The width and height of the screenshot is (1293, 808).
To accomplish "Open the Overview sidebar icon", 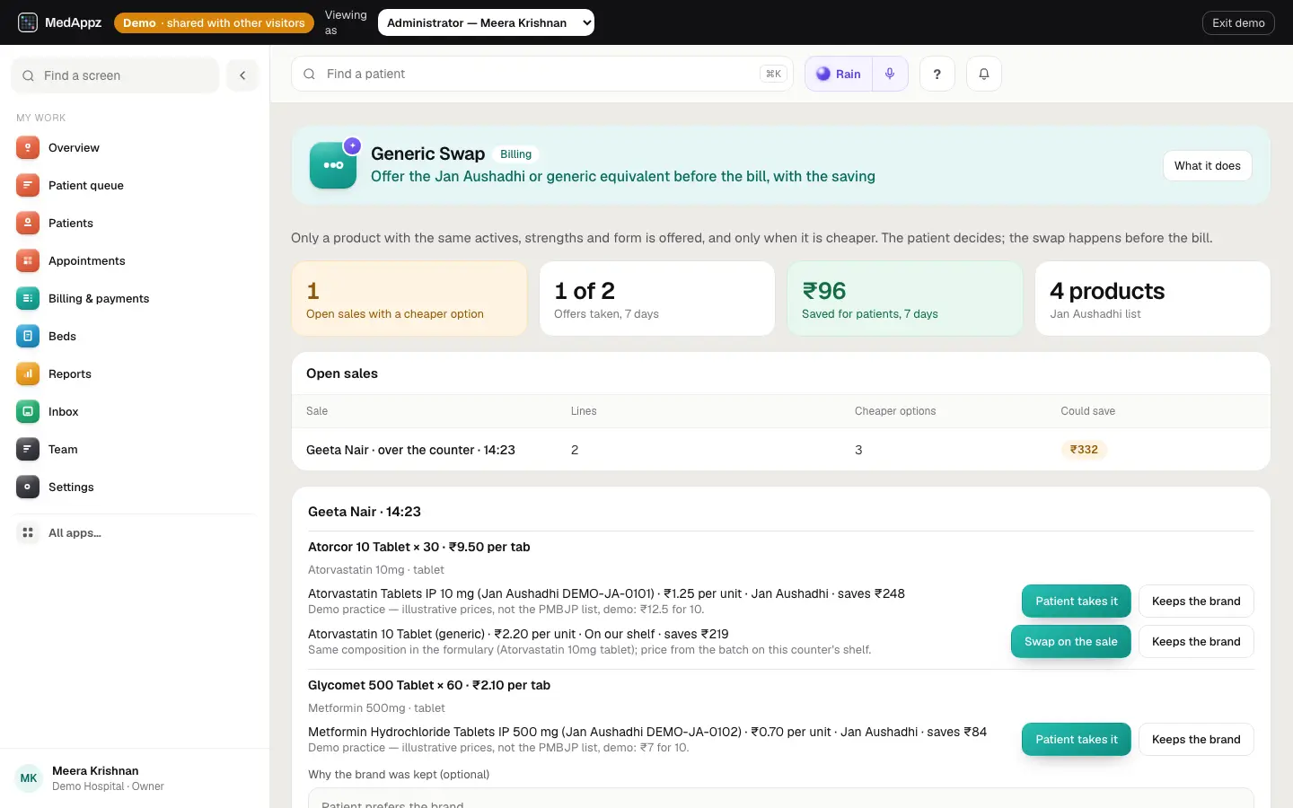I will click(28, 147).
